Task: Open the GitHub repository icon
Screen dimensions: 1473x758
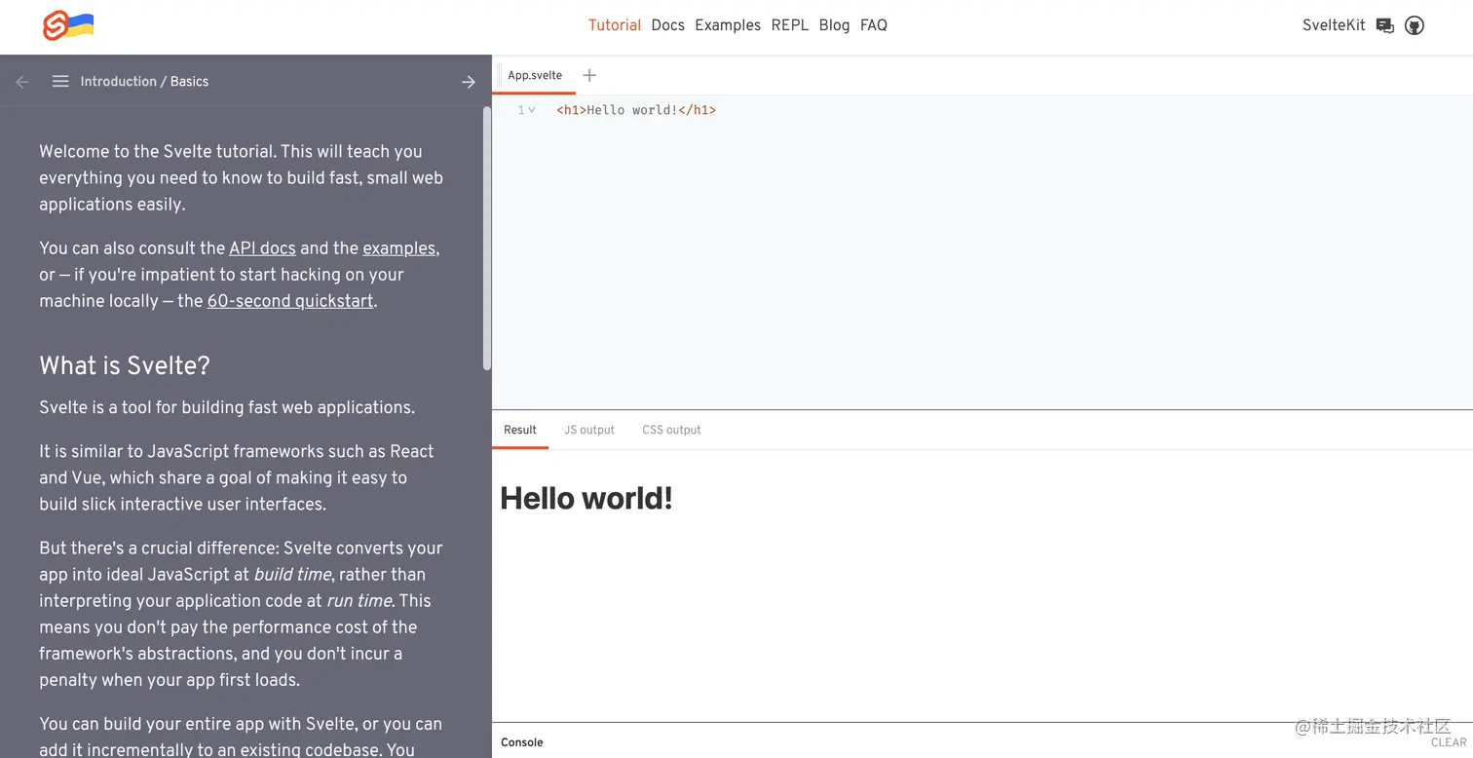Action: tap(1415, 26)
